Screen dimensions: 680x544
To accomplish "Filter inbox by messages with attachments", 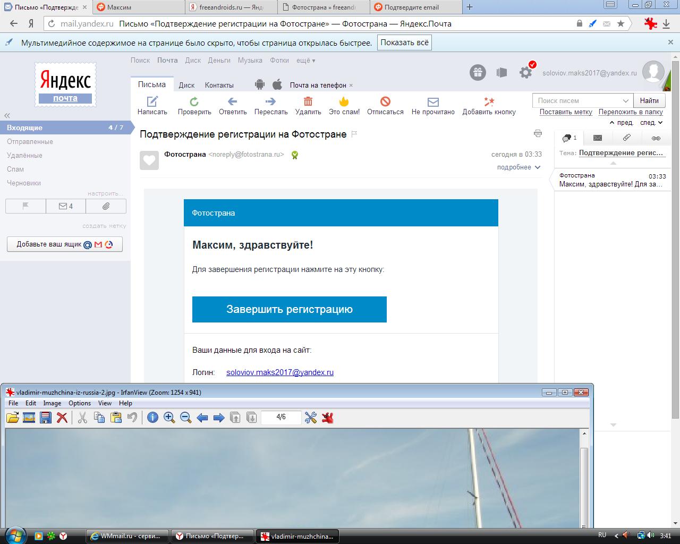I will coord(106,206).
